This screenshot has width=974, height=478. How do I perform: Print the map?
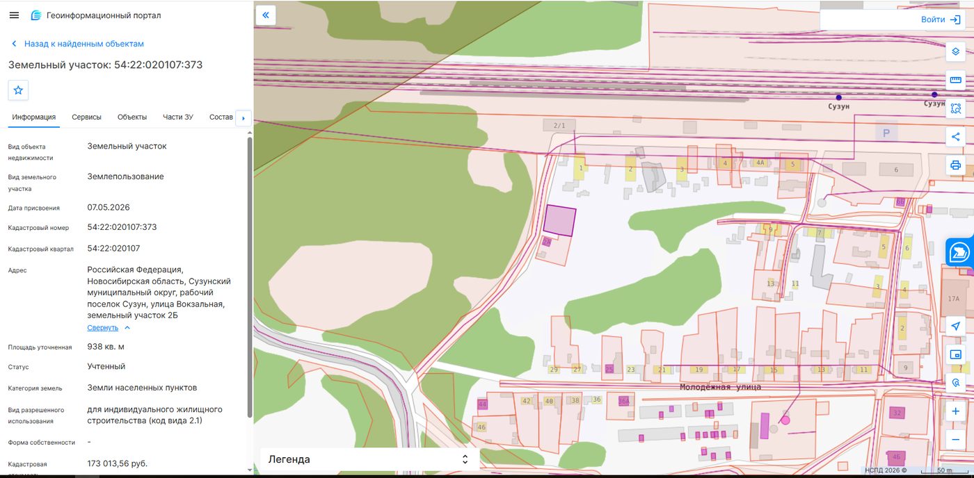[956, 165]
